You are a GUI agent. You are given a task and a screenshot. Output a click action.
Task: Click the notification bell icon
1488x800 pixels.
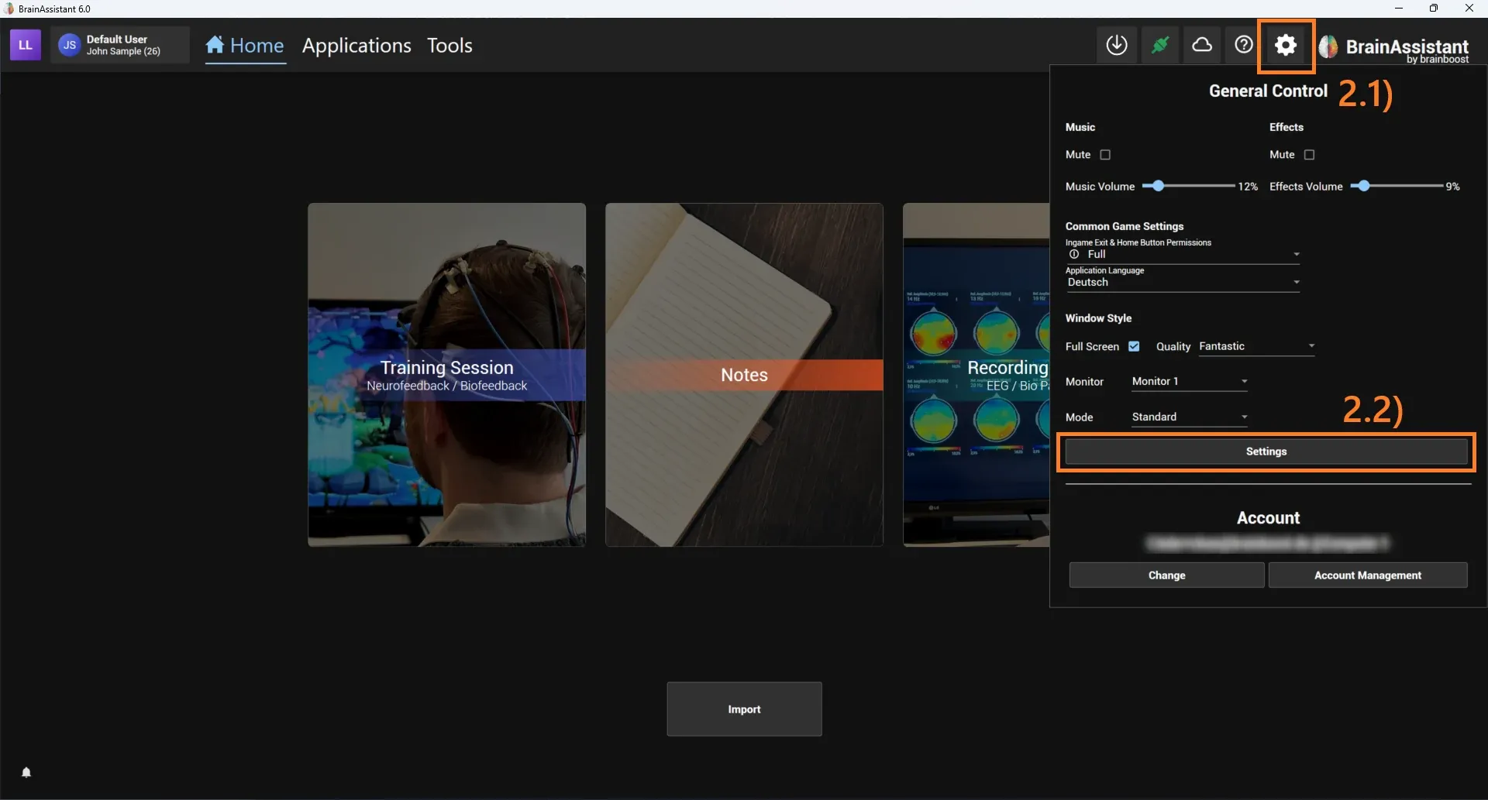[26, 772]
